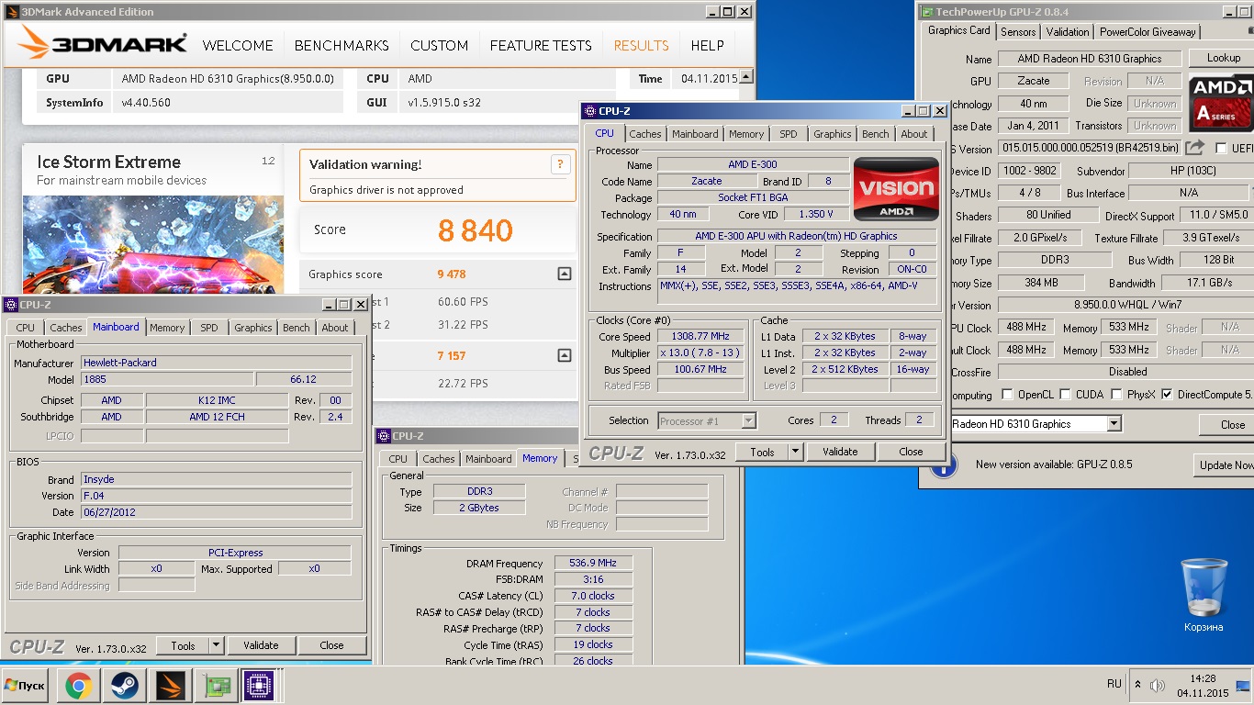Open the PowerColor Giveaway tab

coord(1148,31)
